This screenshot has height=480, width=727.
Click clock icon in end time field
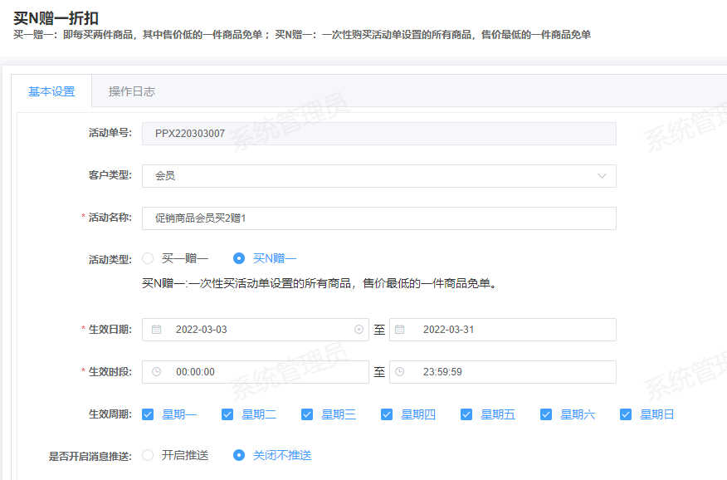tap(399, 372)
